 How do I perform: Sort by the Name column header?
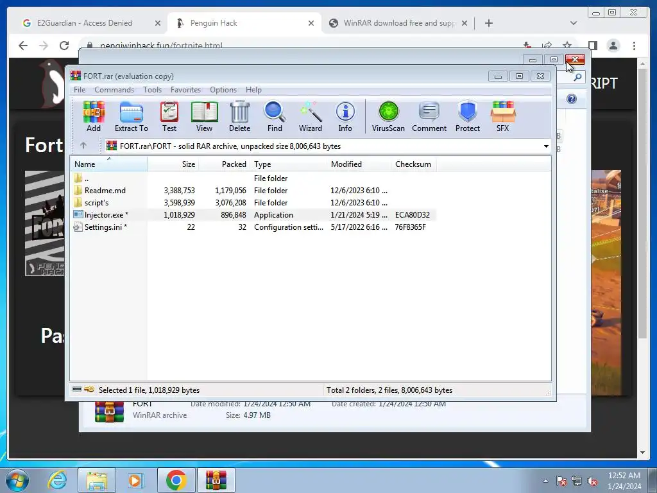point(108,164)
